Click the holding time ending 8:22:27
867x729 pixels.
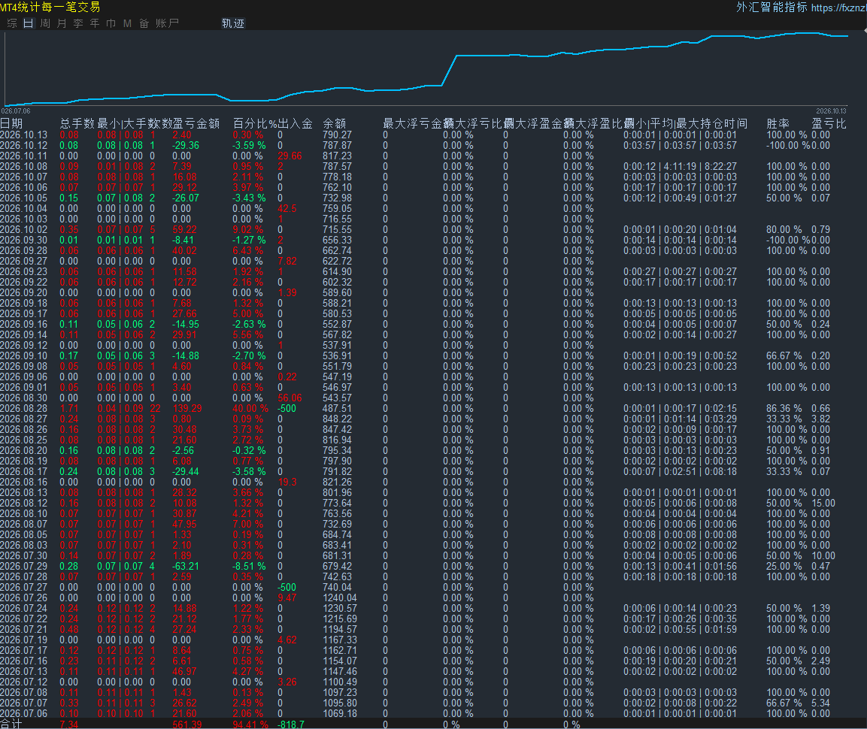pyautogui.click(x=680, y=166)
